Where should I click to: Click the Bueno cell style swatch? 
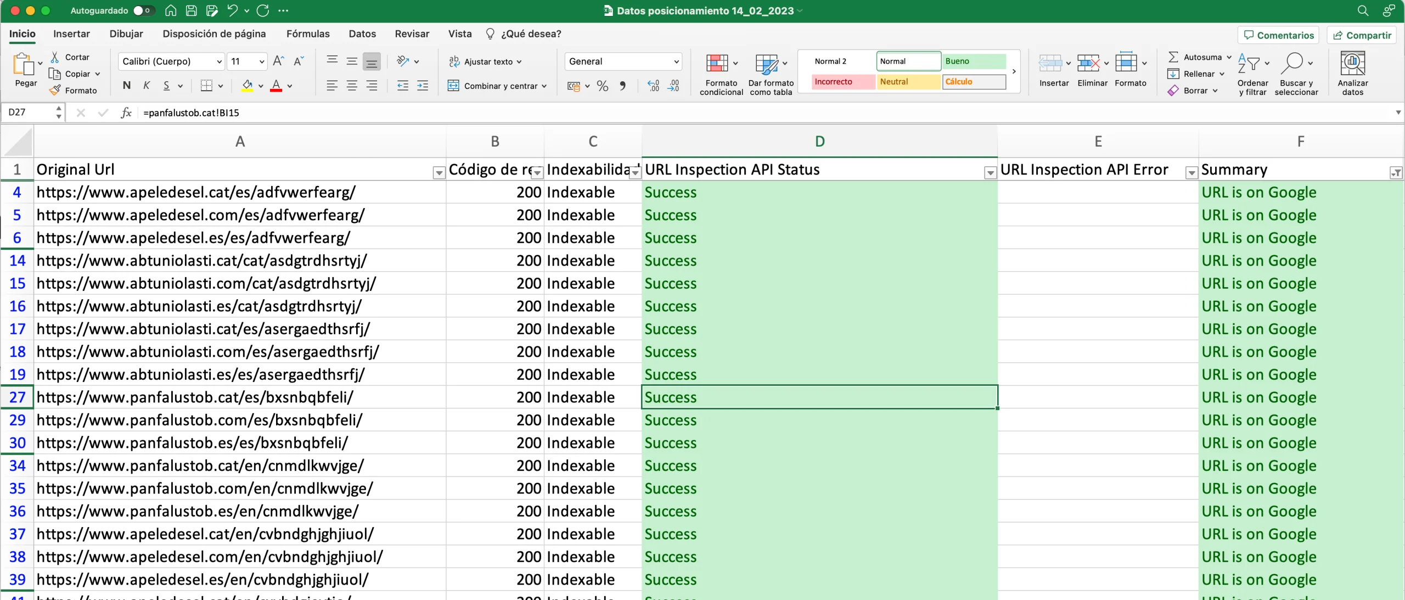[x=972, y=61]
